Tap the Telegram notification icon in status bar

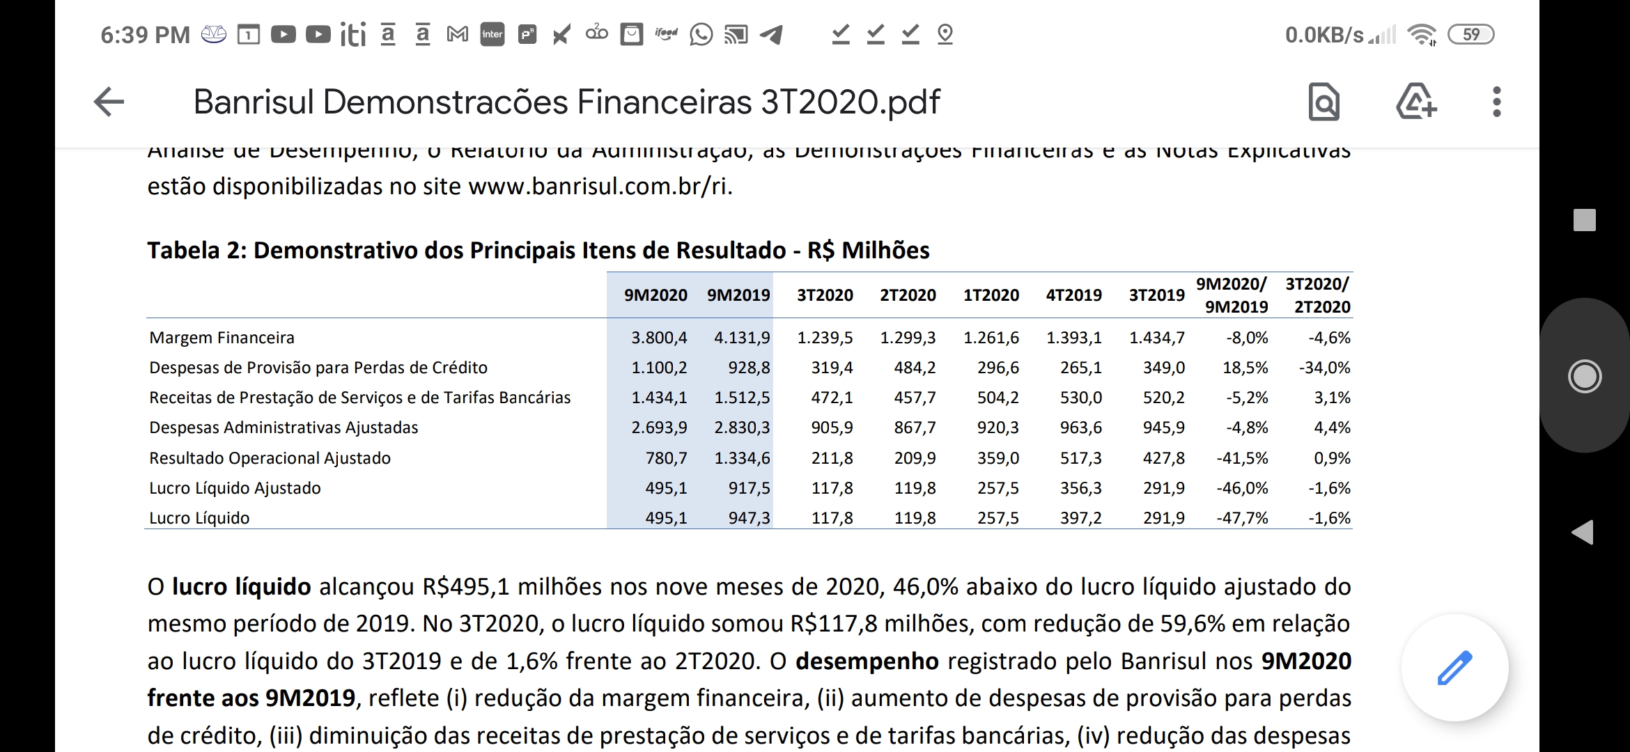[770, 34]
